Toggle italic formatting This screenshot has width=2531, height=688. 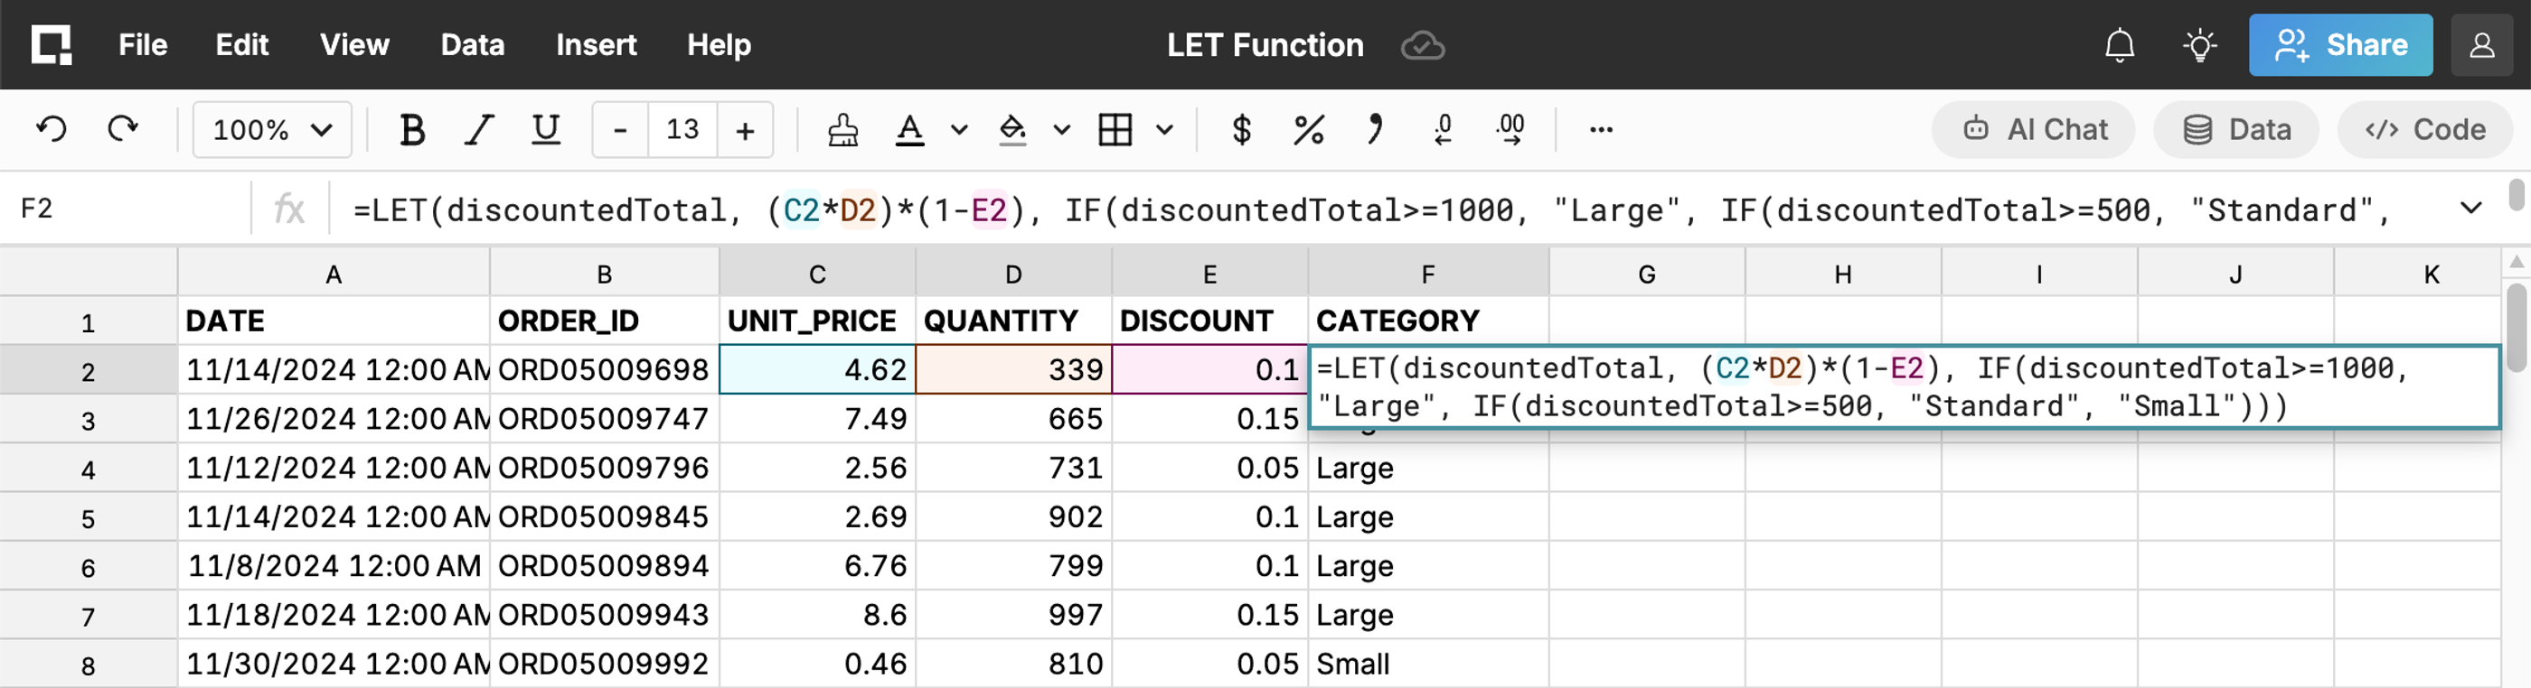coord(478,129)
